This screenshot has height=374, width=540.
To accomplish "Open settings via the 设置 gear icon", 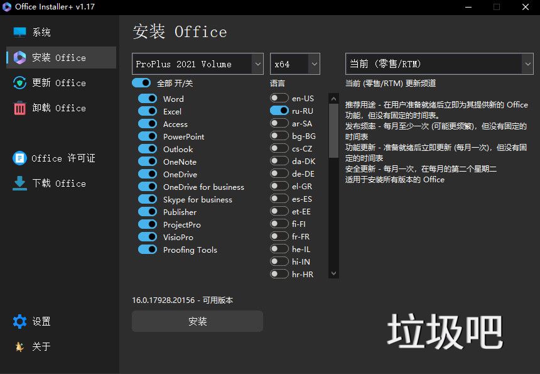I will click(x=18, y=321).
